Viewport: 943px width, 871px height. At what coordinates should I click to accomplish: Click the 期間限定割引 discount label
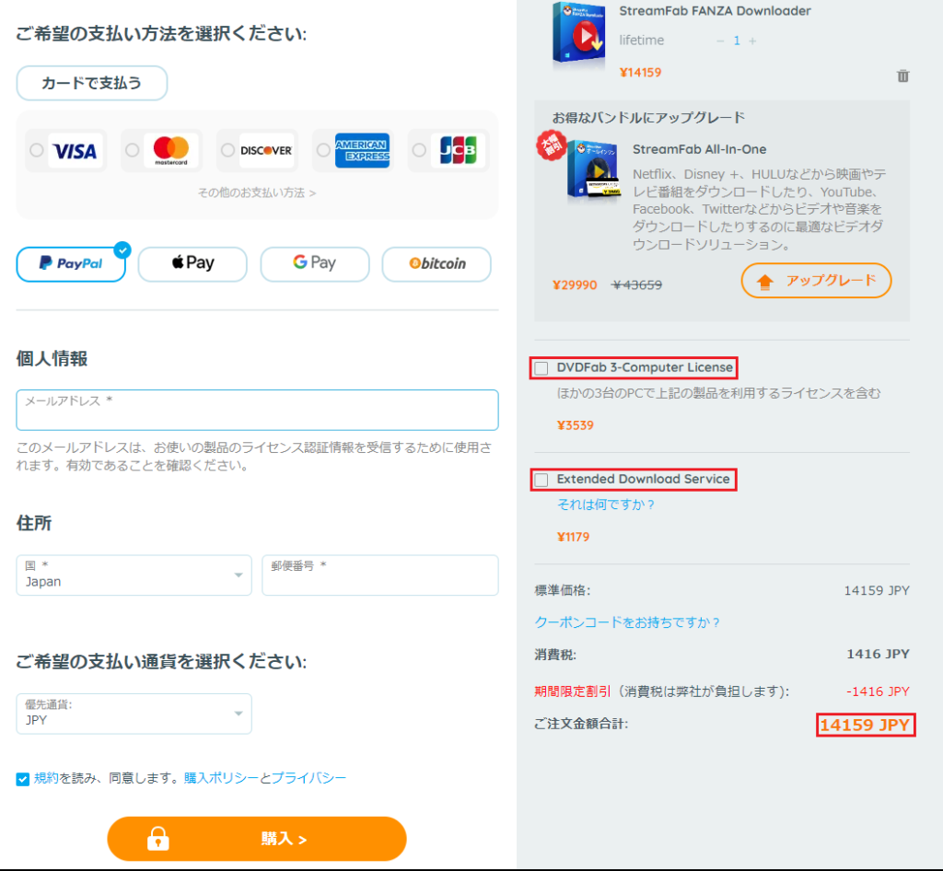click(x=572, y=691)
